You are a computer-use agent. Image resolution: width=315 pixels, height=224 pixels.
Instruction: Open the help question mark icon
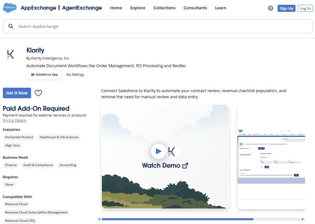tap(271, 8)
